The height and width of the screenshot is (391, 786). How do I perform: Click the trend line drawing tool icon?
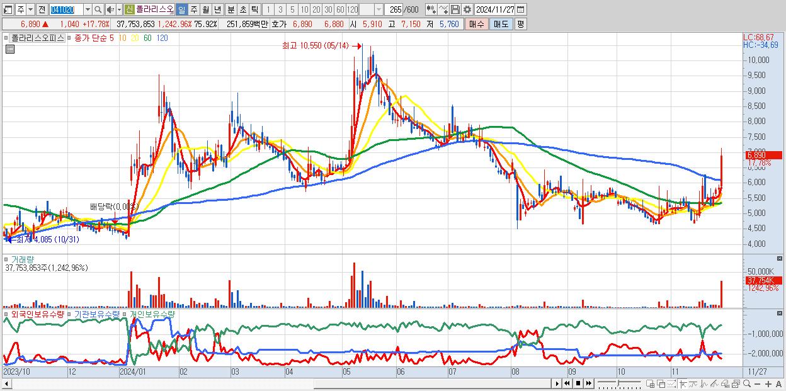(x=693, y=384)
